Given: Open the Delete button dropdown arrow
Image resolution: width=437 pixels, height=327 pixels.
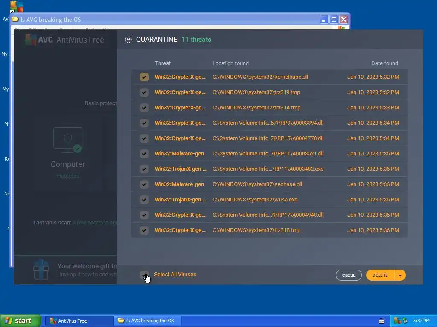Looking at the screenshot, I should [400, 275].
